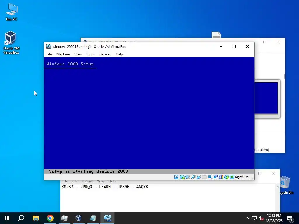Open taskbar Search
299x224 pixels.
pos(21,218)
